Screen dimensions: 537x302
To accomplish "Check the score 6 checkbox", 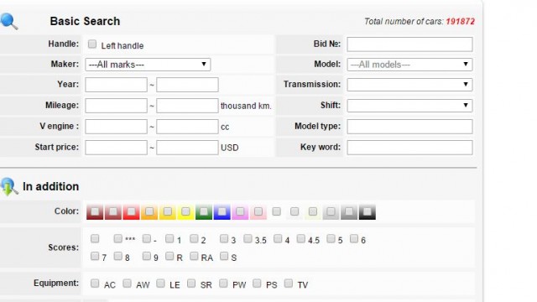I will (x=354, y=238).
